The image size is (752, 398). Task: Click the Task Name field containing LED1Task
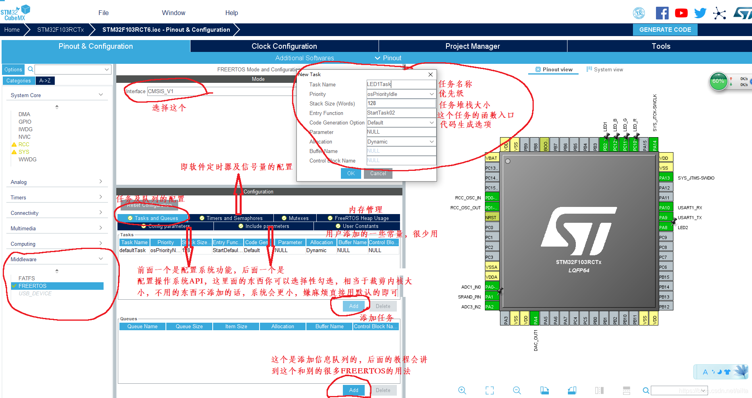(401, 84)
